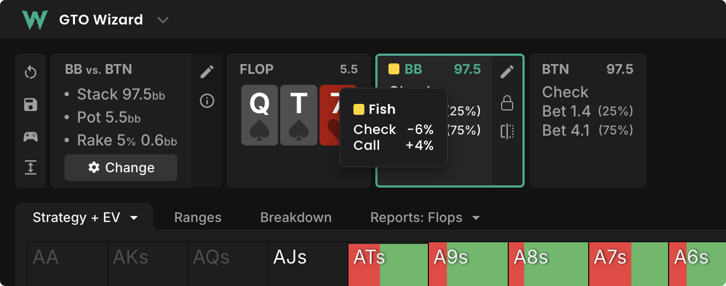Image resolution: width=726 pixels, height=286 pixels.
Task: Expand the Reports: Flops dropdown
Action: 425,218
